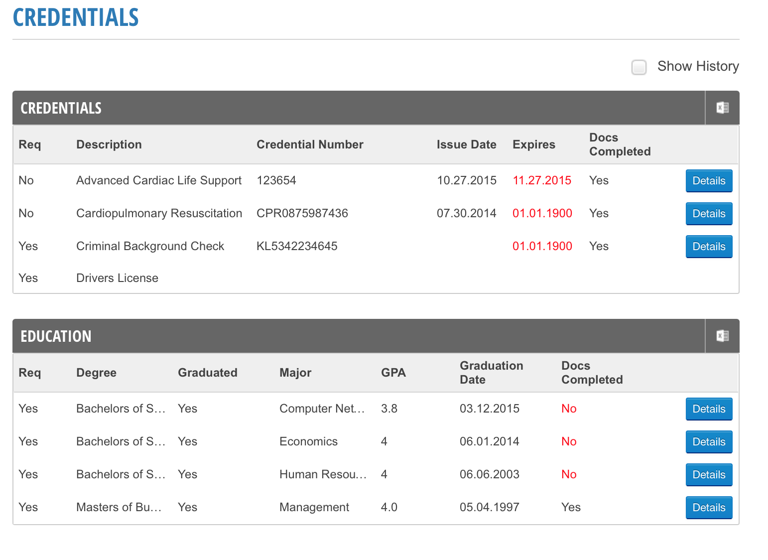Export the Education table to Excel

coord(722,336)
